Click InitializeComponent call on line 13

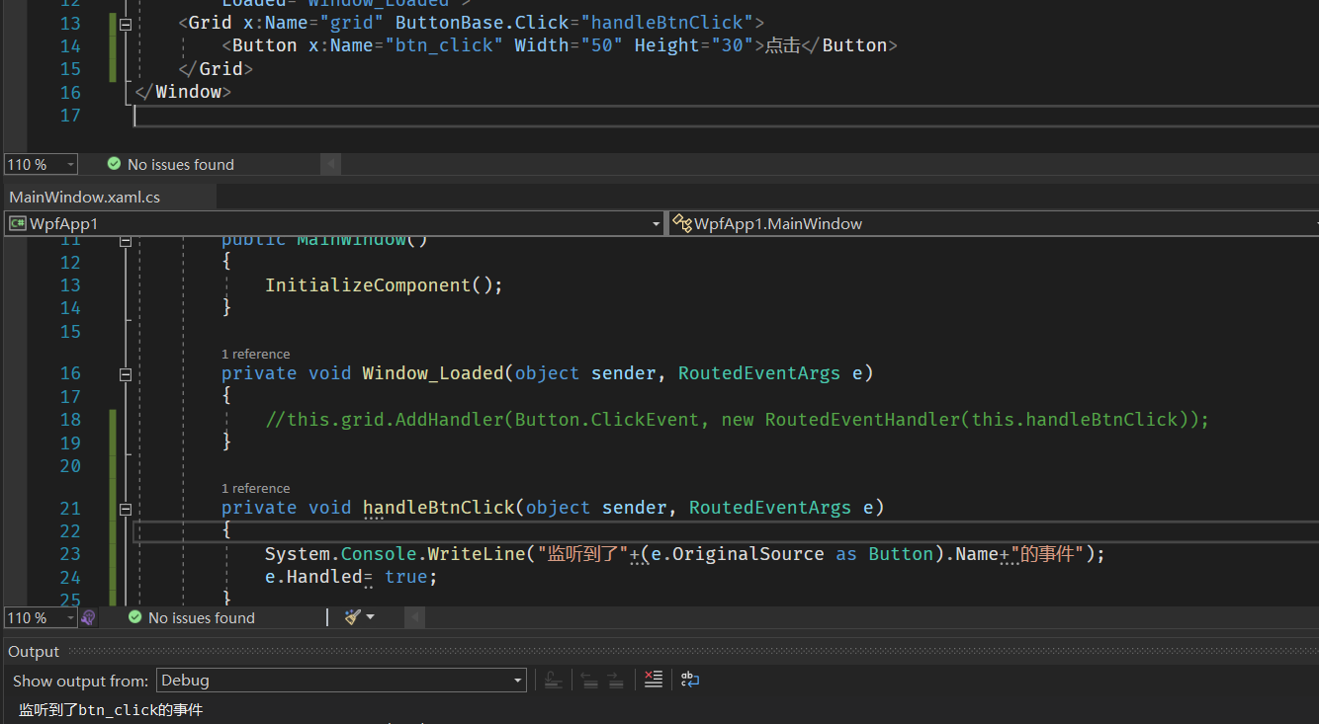(x=385, y=285)
